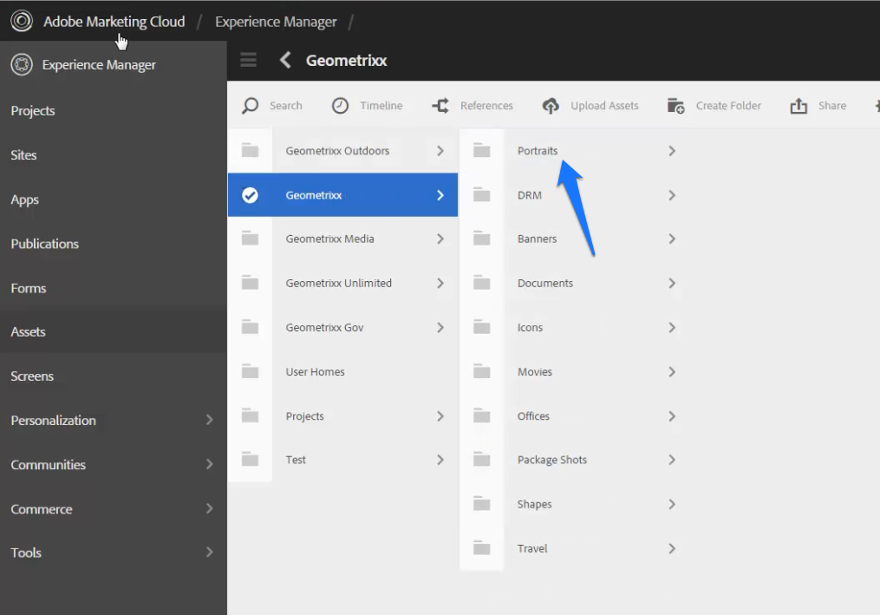Expand the Portraits folder chevron
Screen dimensions: 880x615
pyautogui.click(x=671, y=150)
